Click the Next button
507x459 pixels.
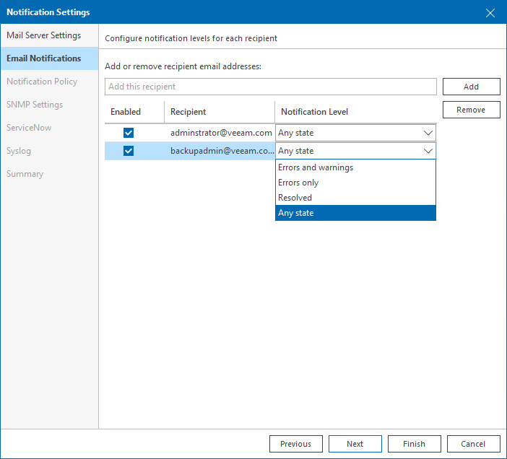(355, 444)
